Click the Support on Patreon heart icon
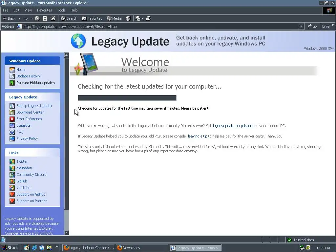 (x=12, y=201)
